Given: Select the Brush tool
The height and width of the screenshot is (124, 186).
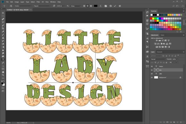Looking at the screenshot, I should pos(3,35).
